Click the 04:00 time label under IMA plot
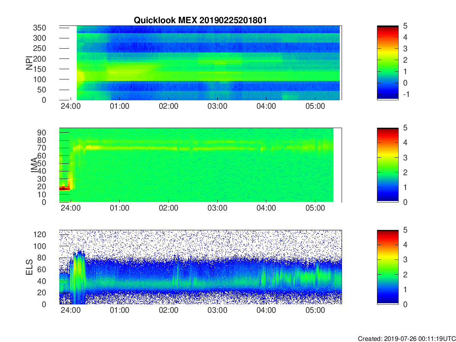The width and height of the screenshot is (456, 342). click(x=266, y=208)
